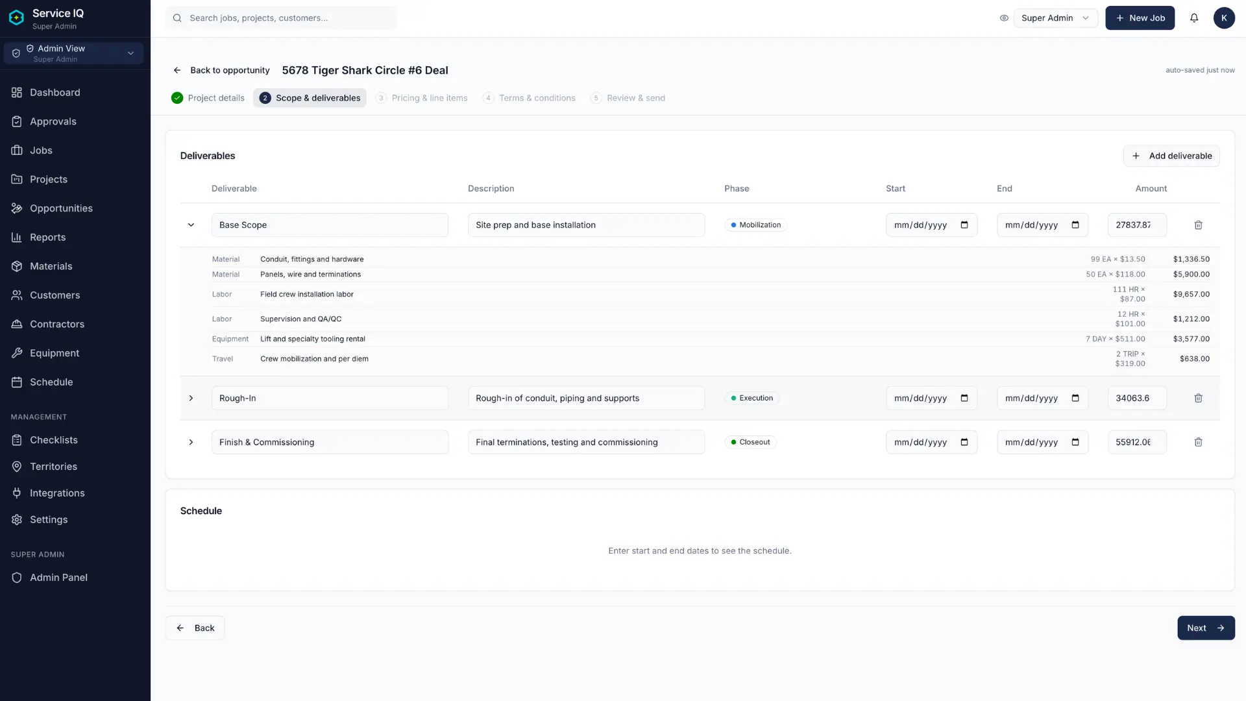The height and width of the screenshot is (701, 1246).
Task: Change the Closeout phase selector
Action: tap(750, 442)
